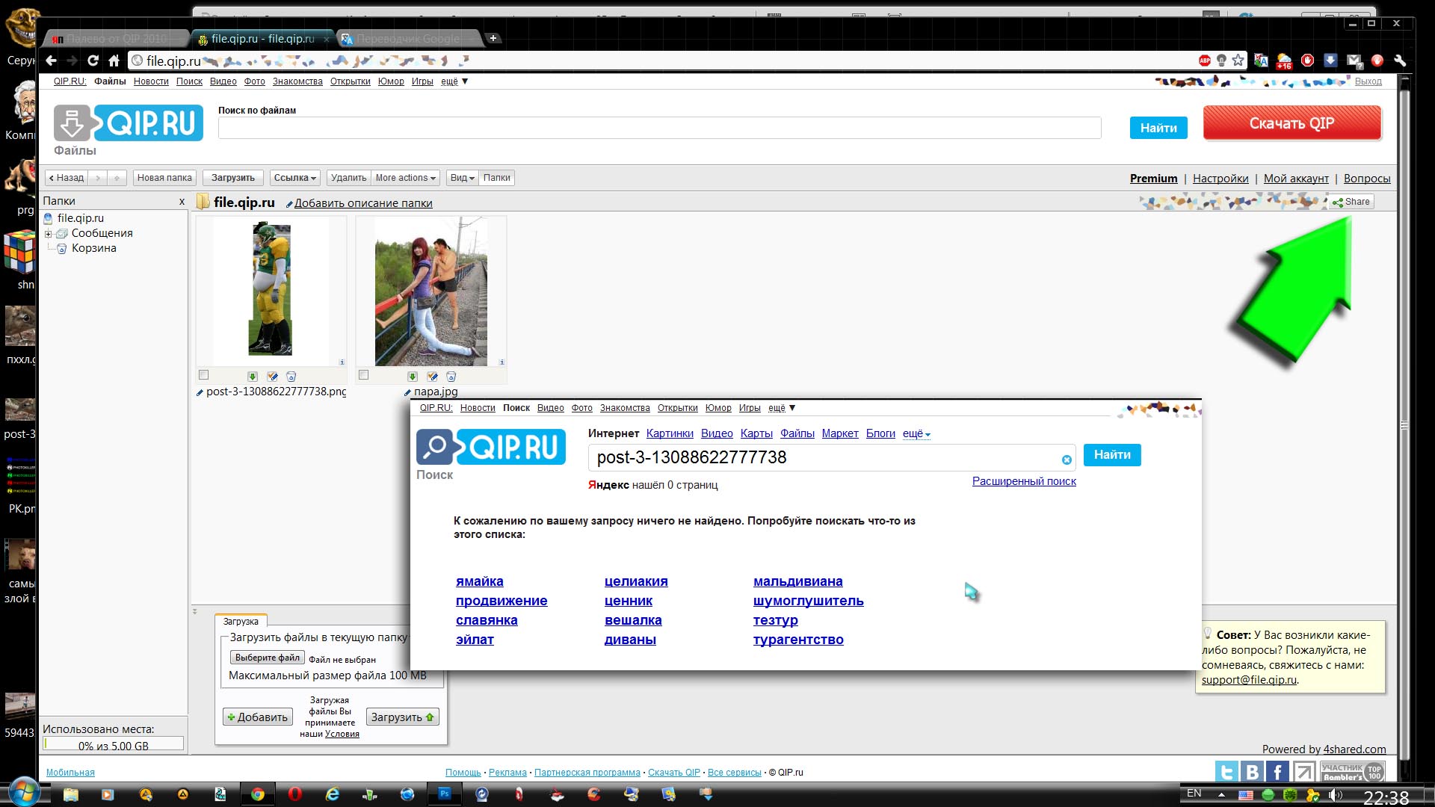Open Открытки in the top navigation

pos(351,81)
